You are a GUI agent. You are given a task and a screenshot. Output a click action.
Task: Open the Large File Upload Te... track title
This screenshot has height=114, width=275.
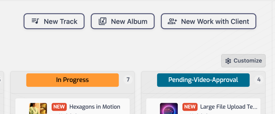pyautogui.click(x=229, y=107)
